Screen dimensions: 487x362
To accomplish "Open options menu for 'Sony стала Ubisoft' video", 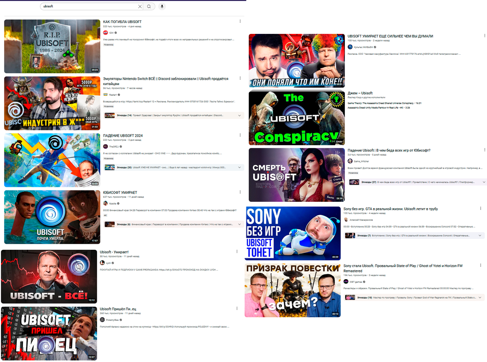I will 481,265.
